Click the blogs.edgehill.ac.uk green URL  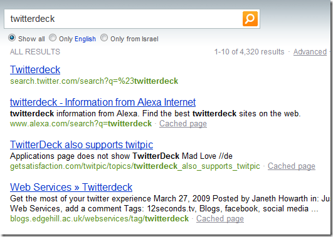(99, 219)
